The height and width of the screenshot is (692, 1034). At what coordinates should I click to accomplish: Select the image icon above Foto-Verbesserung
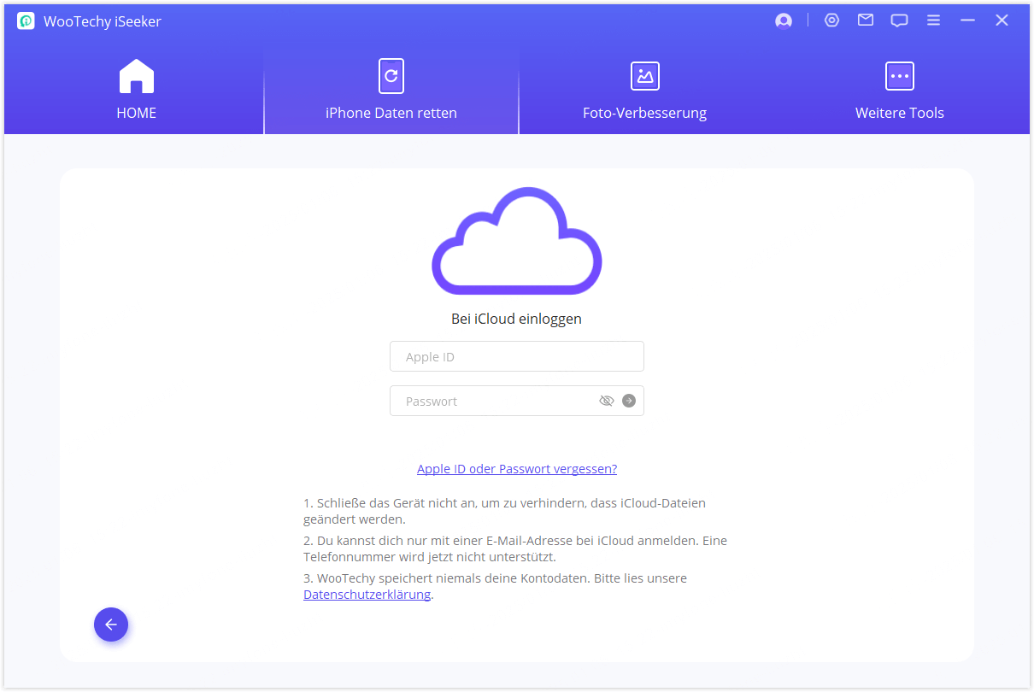(644, 75)
